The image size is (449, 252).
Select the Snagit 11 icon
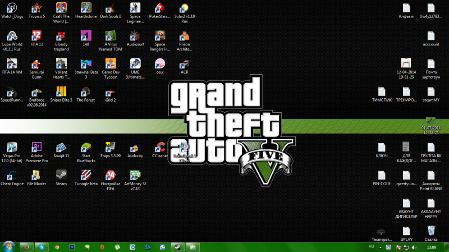pyautogui.click(x=61, y=150)
